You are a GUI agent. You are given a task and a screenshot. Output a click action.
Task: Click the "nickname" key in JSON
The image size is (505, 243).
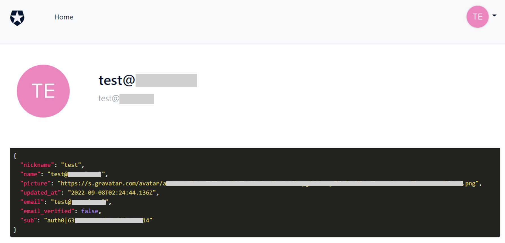37,165
